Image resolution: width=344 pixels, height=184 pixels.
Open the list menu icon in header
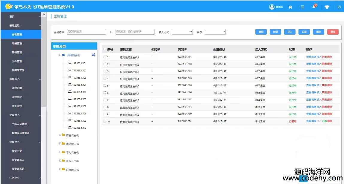(303, 7)
